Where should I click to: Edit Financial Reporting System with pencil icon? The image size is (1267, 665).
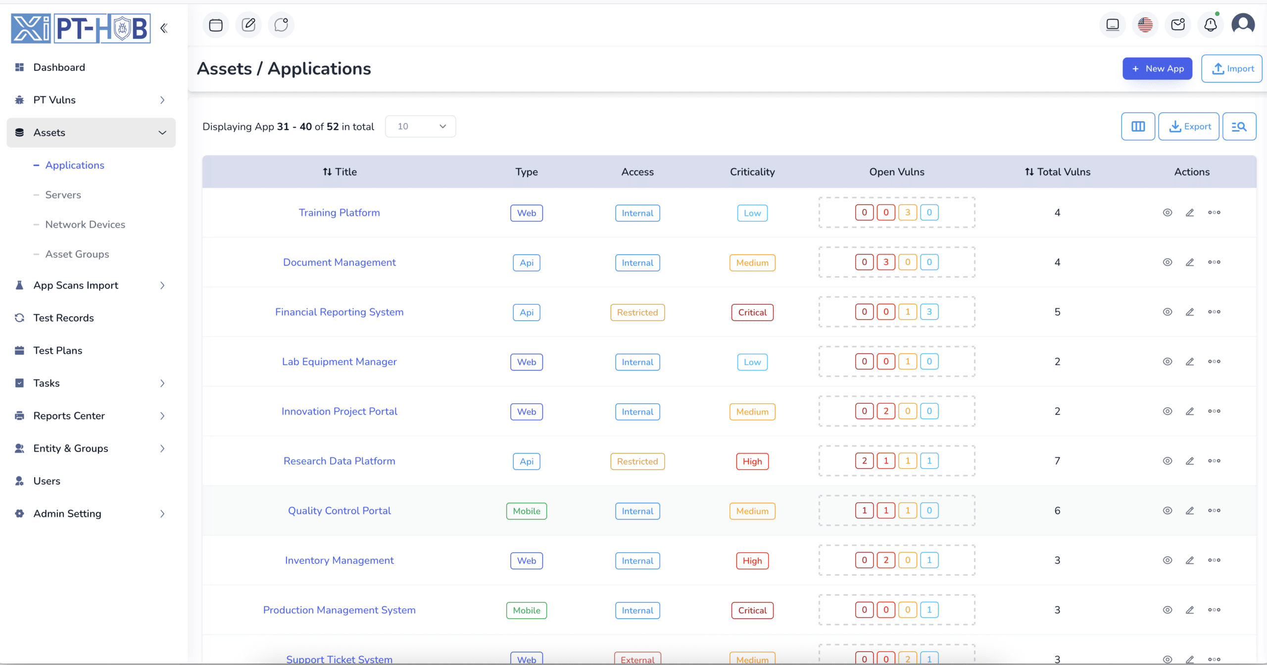click(x=1190, y=312)
